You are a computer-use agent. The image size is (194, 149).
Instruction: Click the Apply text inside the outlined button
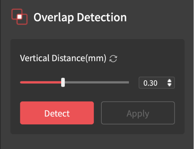coord(138,114)
